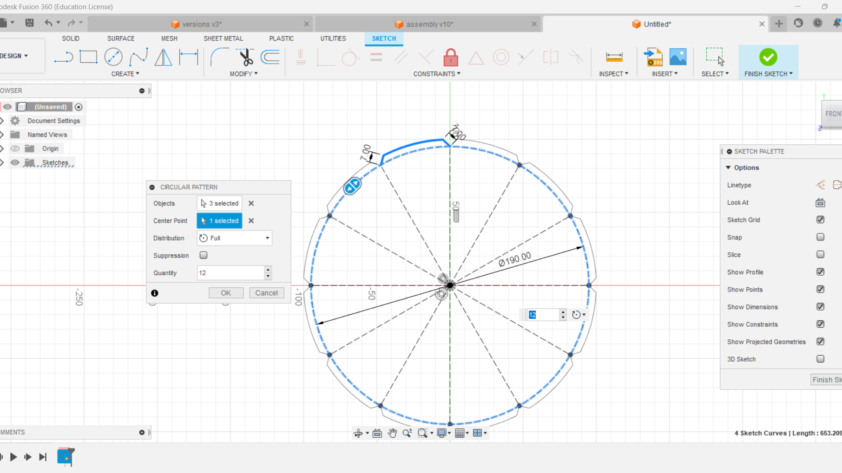Open the SELECT dropdown menu
This screenshot has width=842, height=473.
coord(715,74)
